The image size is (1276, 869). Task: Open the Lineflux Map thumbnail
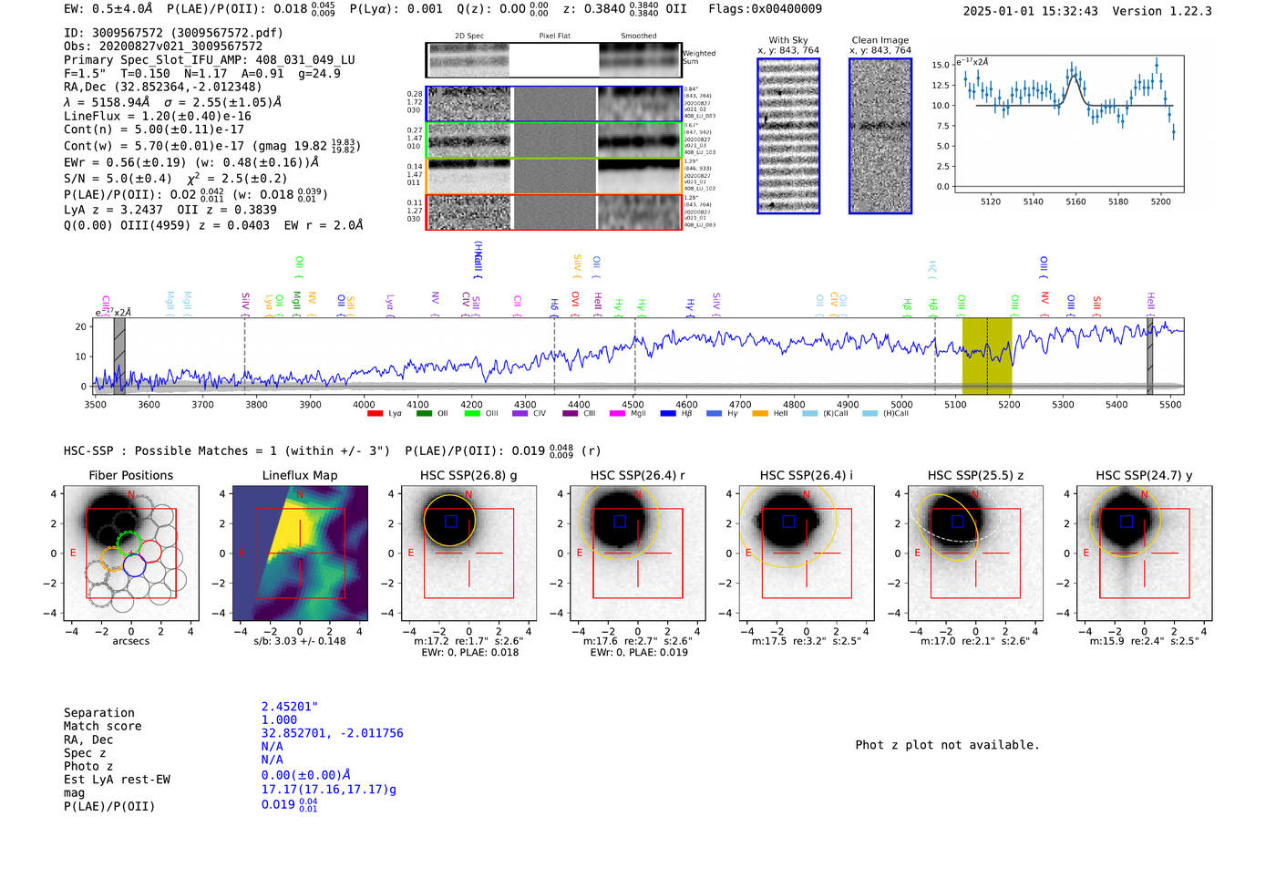300,553
